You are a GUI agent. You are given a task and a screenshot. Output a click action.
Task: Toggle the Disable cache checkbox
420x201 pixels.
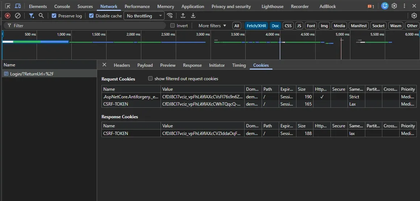91,16
